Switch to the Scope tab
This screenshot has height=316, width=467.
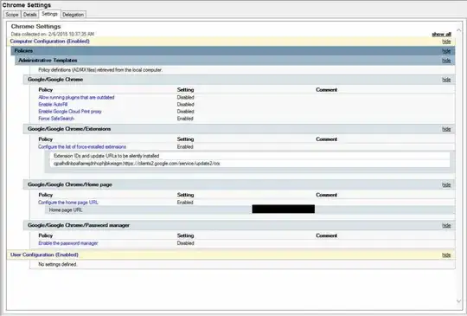click(x=12, y=15)
